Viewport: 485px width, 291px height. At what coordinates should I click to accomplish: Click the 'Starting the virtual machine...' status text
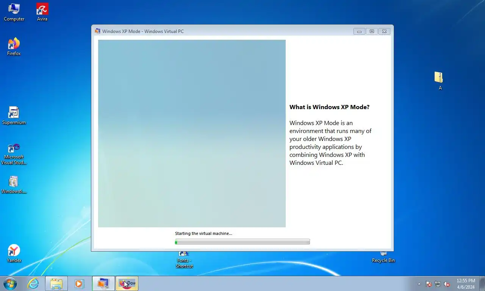[203, 233]
